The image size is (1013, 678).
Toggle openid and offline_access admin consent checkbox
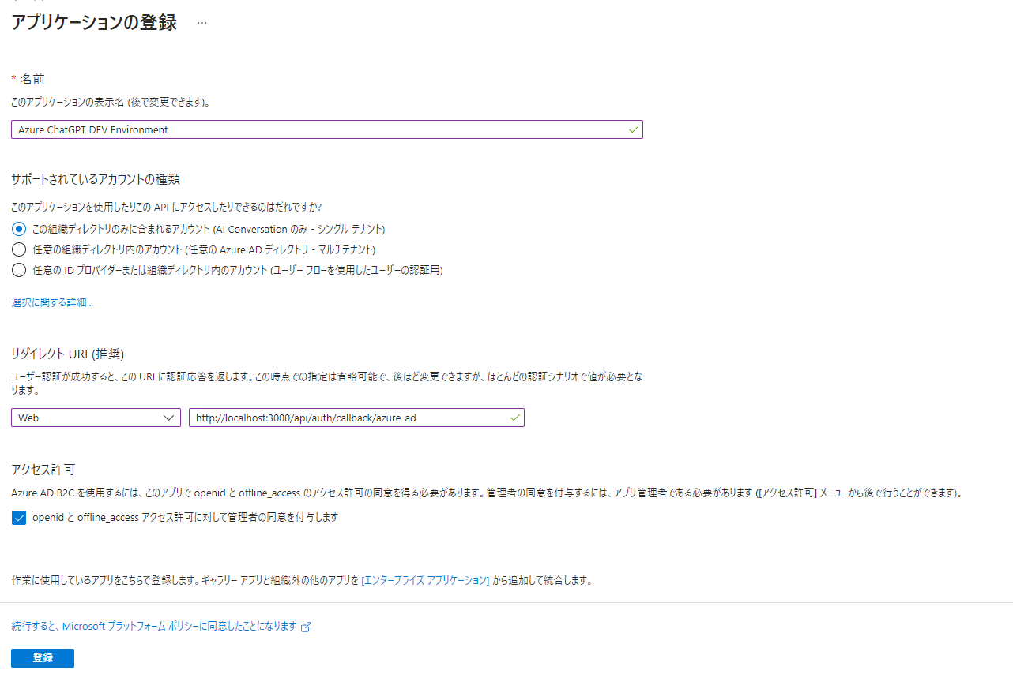19,518
